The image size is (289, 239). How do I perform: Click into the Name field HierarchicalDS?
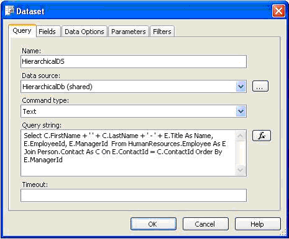tap(133, 61)
